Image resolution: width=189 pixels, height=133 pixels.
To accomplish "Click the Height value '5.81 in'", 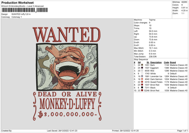I will pyautogui.click(x=184, y=8).
